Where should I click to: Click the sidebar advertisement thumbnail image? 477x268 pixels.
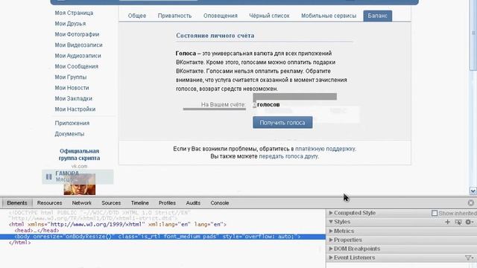(80, 185)
